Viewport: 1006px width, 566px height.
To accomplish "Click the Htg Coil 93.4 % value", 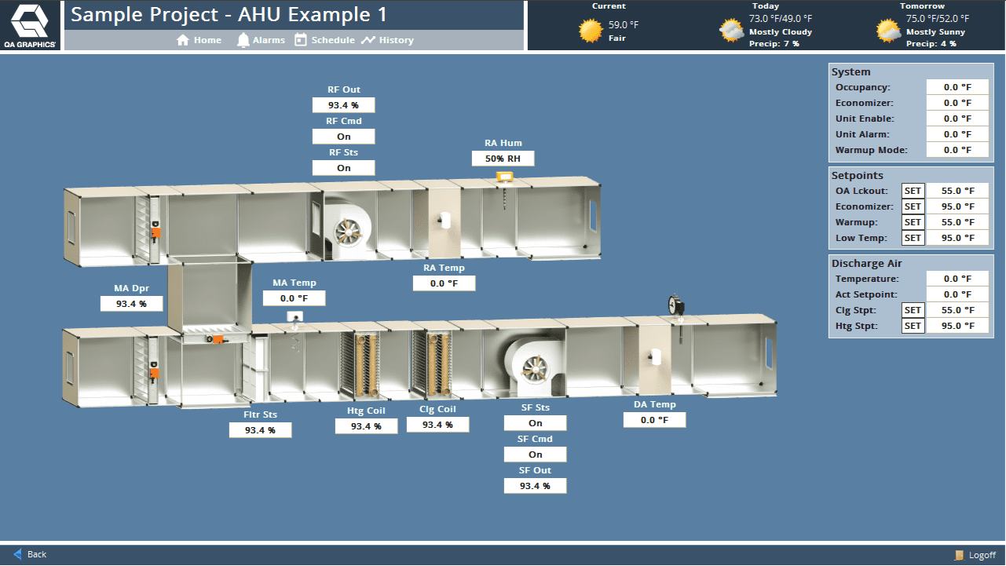I will [x=367, y=426].
